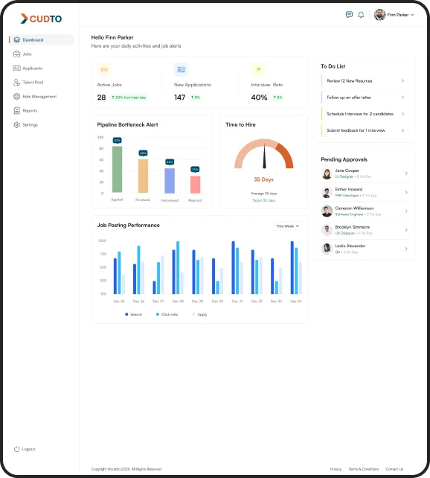
Task: Open Contact Us footer link
Action: pyautogui.click(x=394, y=469)
